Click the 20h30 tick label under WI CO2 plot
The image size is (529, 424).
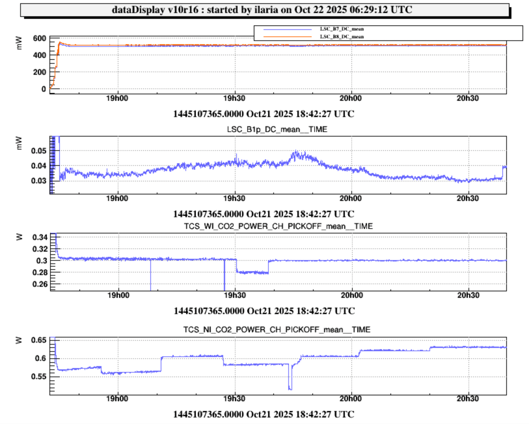[x=468, y=295]
